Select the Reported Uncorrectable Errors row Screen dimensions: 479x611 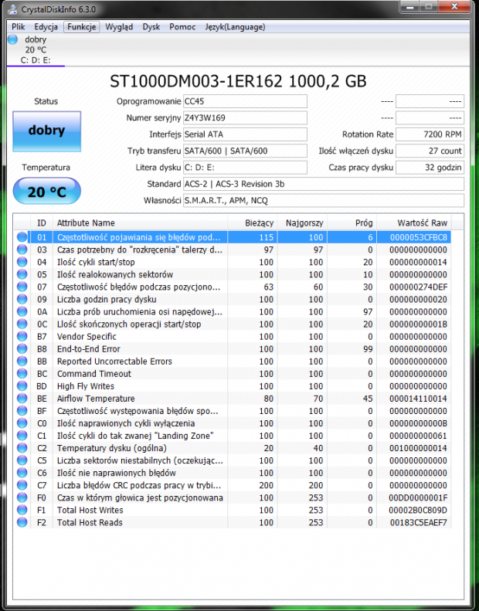139,362
